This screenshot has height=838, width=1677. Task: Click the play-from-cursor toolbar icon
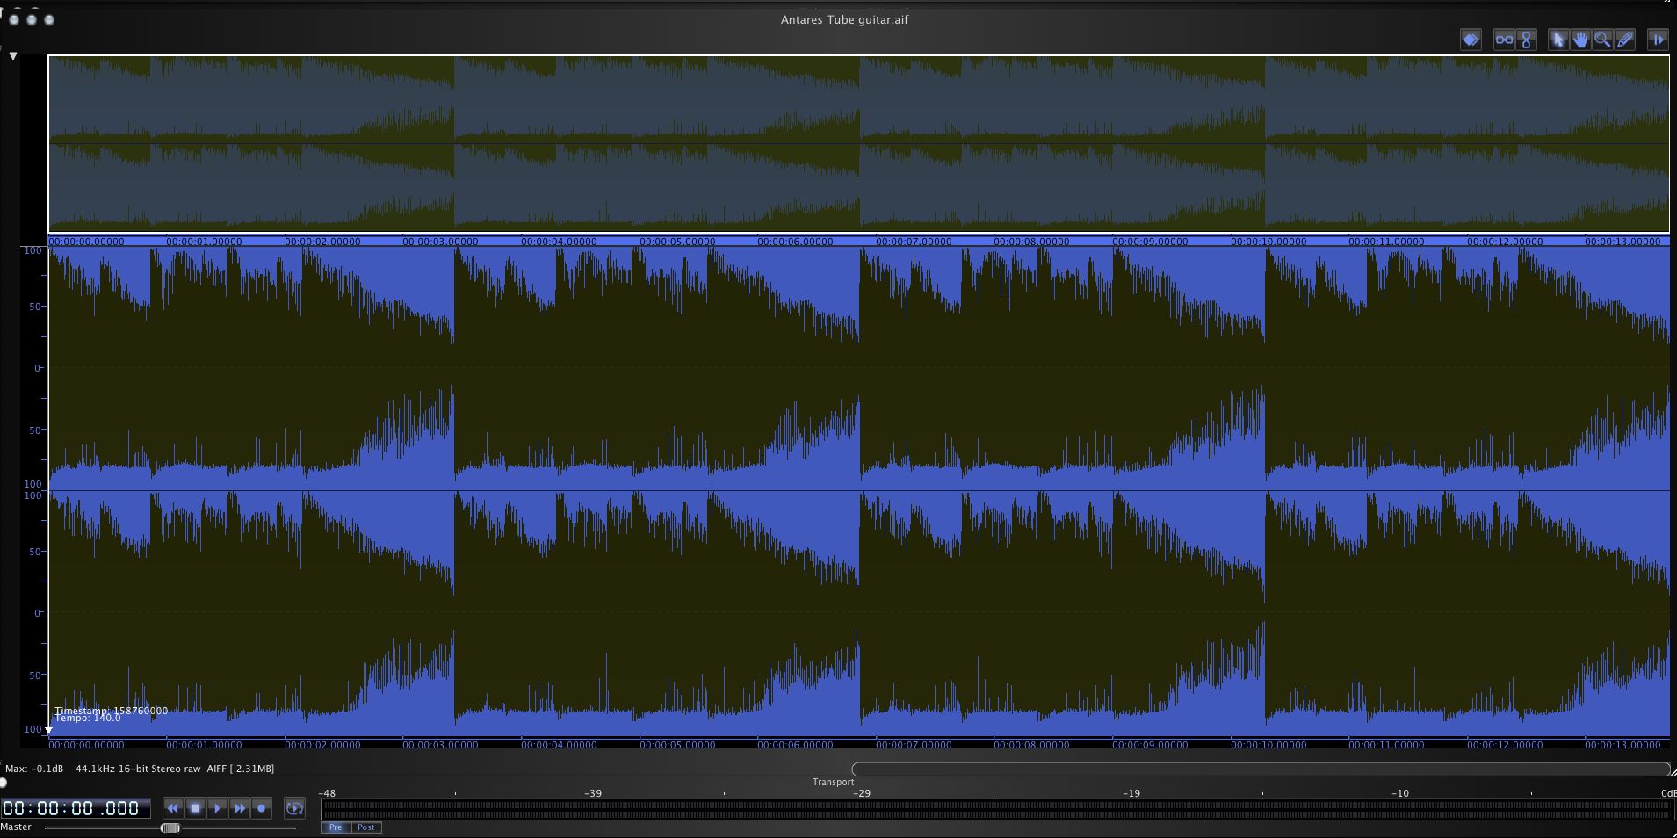pyautogui.click(x=1658, y=40)
